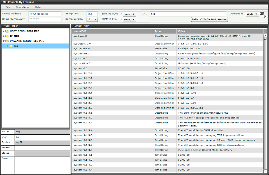
Task: Open the Operations menu
Action: (22, 7)
